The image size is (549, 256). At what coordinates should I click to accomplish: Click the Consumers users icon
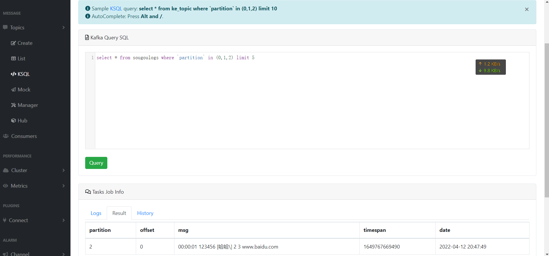[6, 136]
